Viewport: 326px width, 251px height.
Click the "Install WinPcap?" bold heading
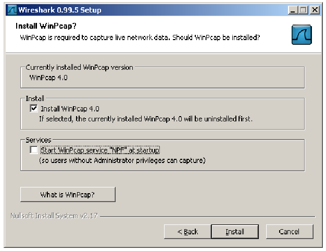pos(46,26)
